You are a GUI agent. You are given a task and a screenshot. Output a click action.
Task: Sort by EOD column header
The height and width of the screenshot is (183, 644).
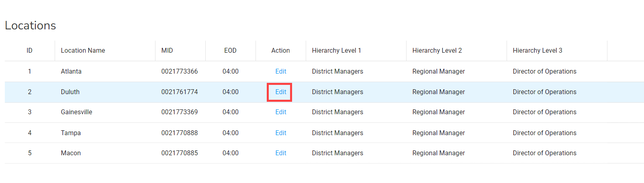click(230, 51)
